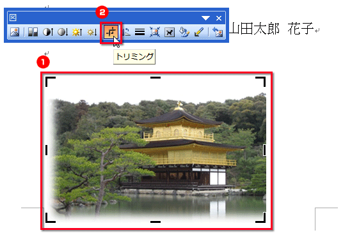Click the right-middle crop handle of the picture
The width and height of the screenshot is (359, 251).
click(264, 150)
